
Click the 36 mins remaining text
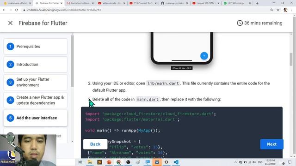(263, 23)
